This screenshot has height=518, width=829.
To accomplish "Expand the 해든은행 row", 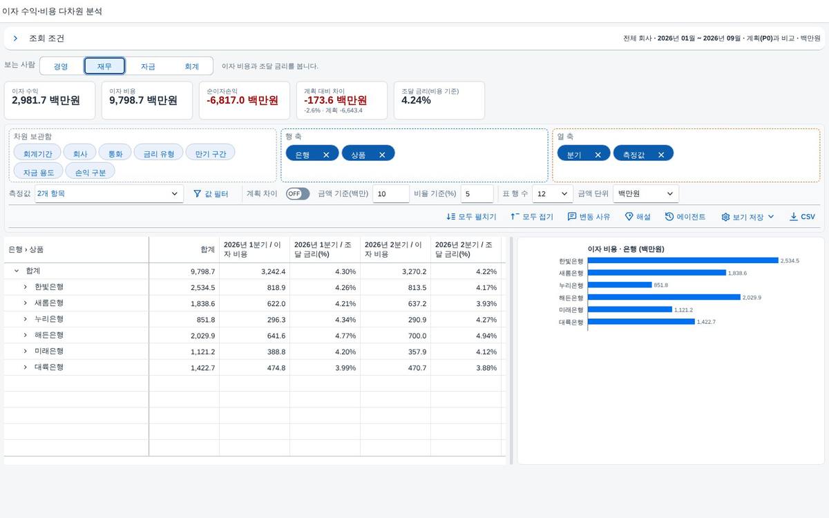I will pos(25,336).
